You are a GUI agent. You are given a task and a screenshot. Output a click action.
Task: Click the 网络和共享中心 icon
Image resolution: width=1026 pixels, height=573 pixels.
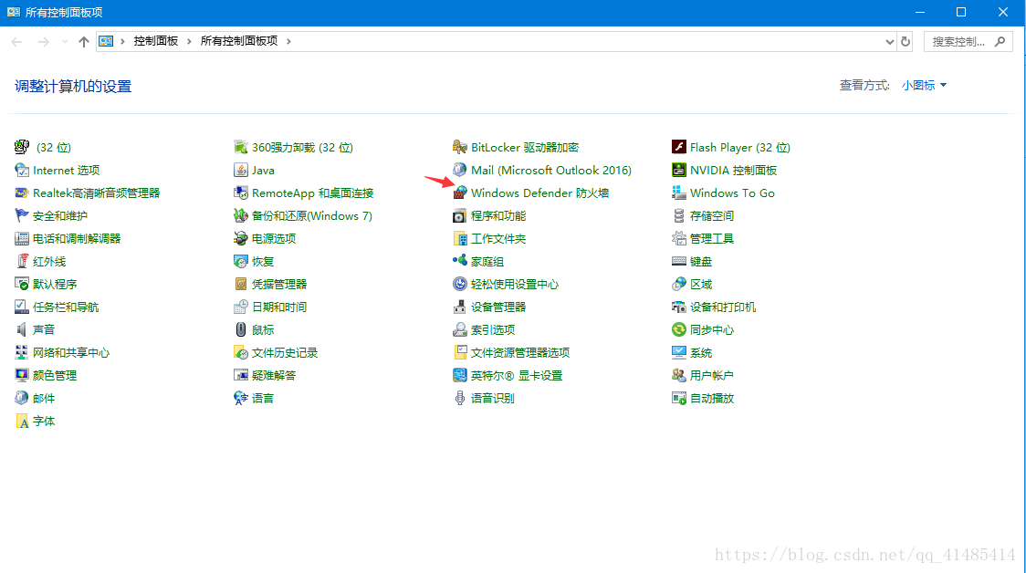22,352
